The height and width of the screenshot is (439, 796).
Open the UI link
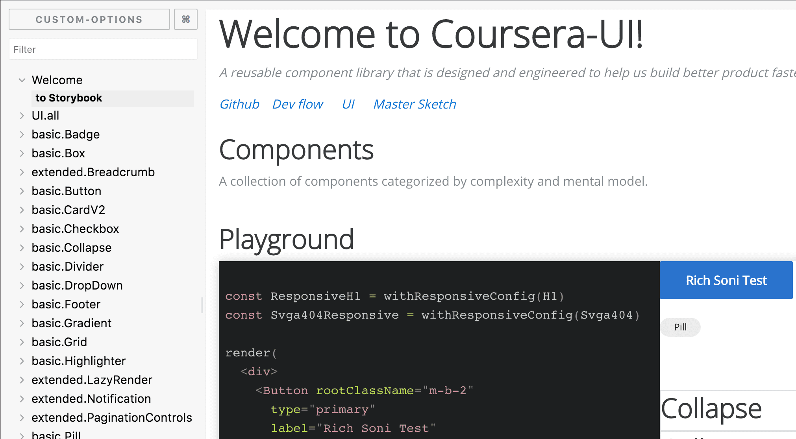pos(348,104)
